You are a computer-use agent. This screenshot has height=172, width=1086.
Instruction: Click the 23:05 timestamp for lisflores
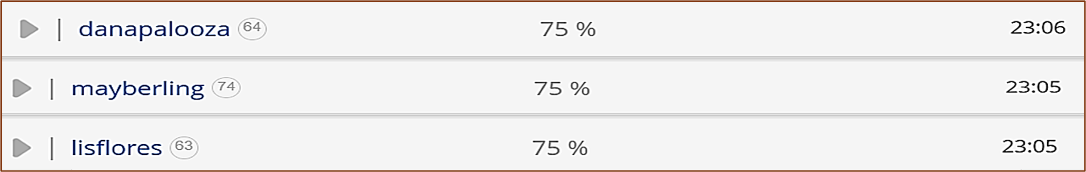(x=1029, y=147)
